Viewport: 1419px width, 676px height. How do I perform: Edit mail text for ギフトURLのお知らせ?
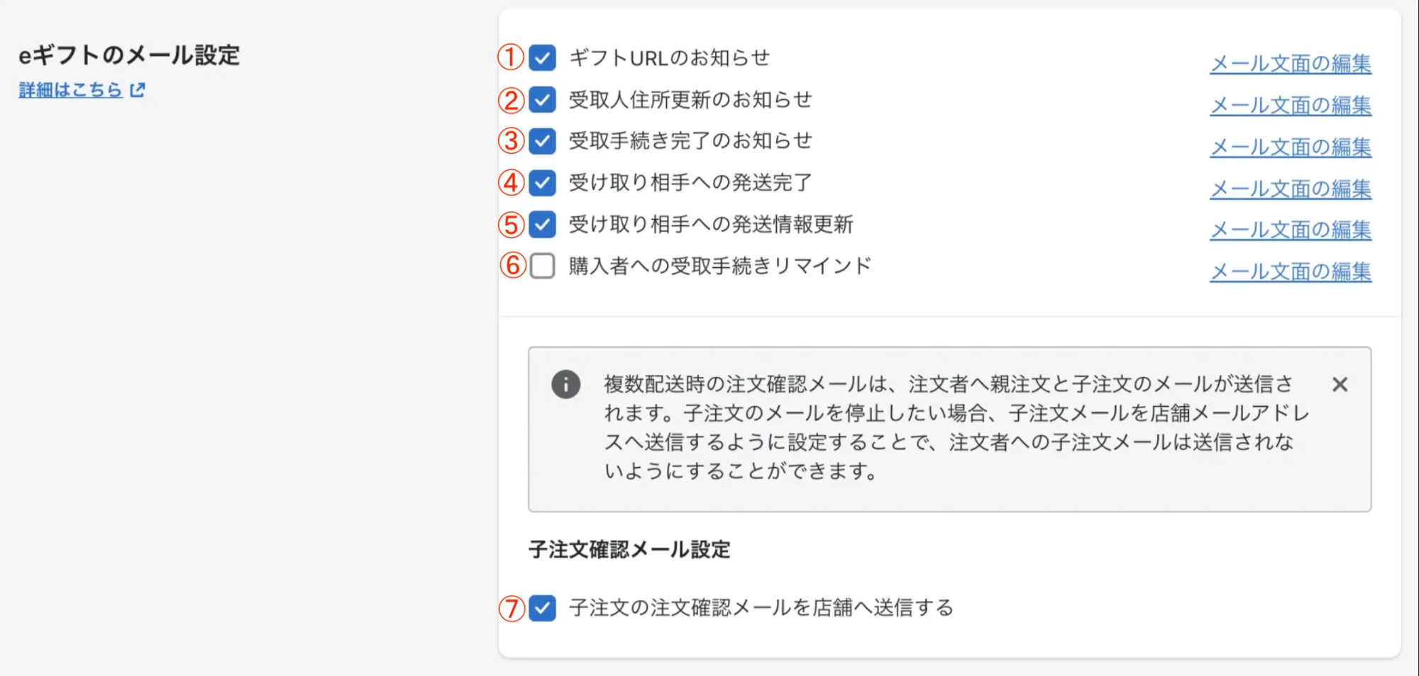tap(1290, 64)
